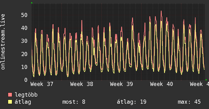Click the Week 38 axis label
The height and width of the screenshot is (109, 209).
click(82, 84)
